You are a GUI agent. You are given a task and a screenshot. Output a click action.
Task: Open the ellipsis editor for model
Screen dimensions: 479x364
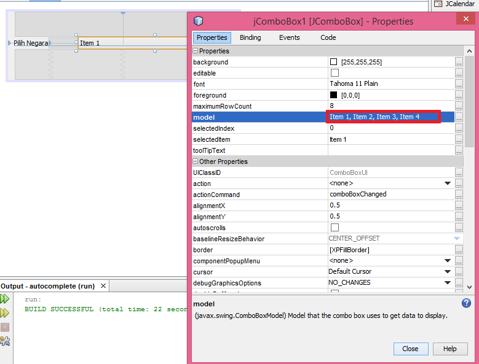coord(459,117)
